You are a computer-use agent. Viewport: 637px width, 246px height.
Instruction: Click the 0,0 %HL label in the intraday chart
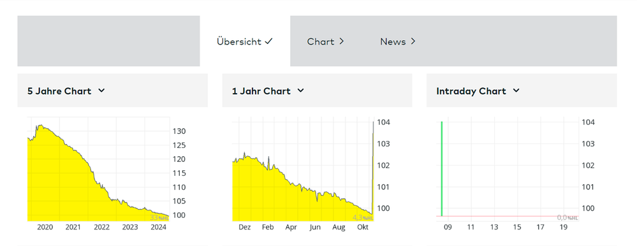coord(567,217)
